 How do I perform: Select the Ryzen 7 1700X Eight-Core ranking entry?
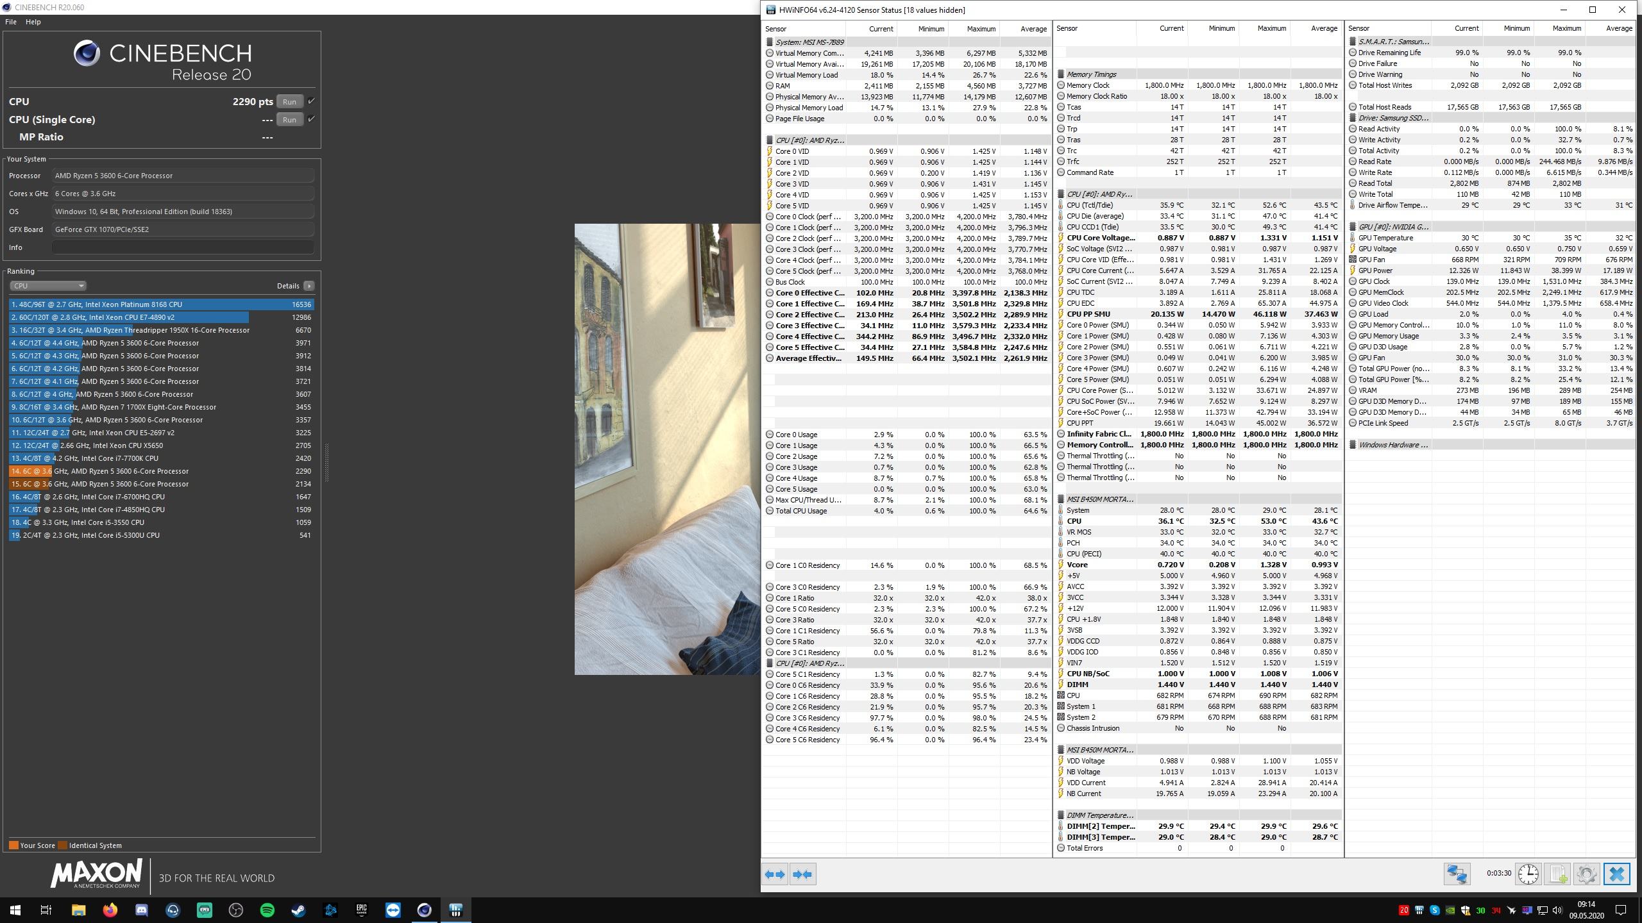162,407
